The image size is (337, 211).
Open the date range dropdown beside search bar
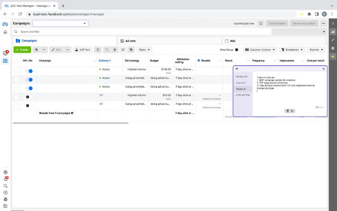(299, 32)
